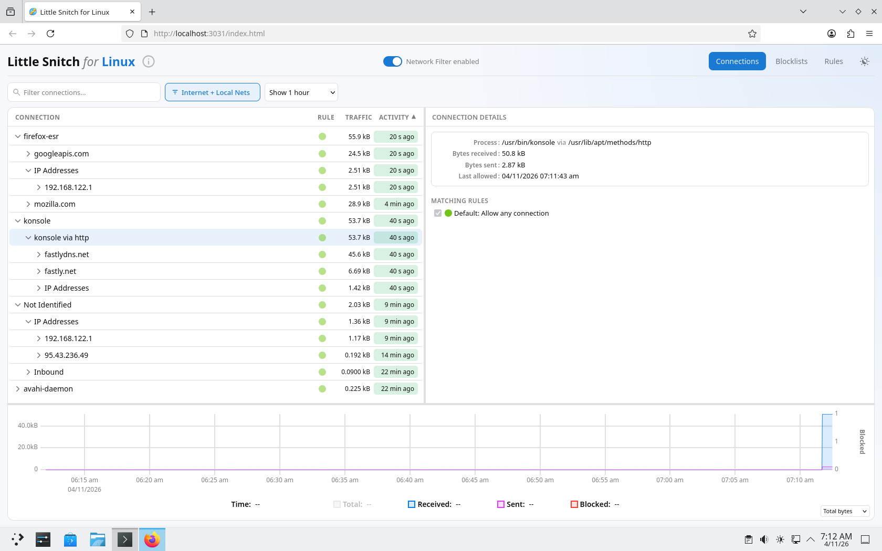882x551 pixels.
Task: Open the Rules tab
Action: [x=833, y=61]
